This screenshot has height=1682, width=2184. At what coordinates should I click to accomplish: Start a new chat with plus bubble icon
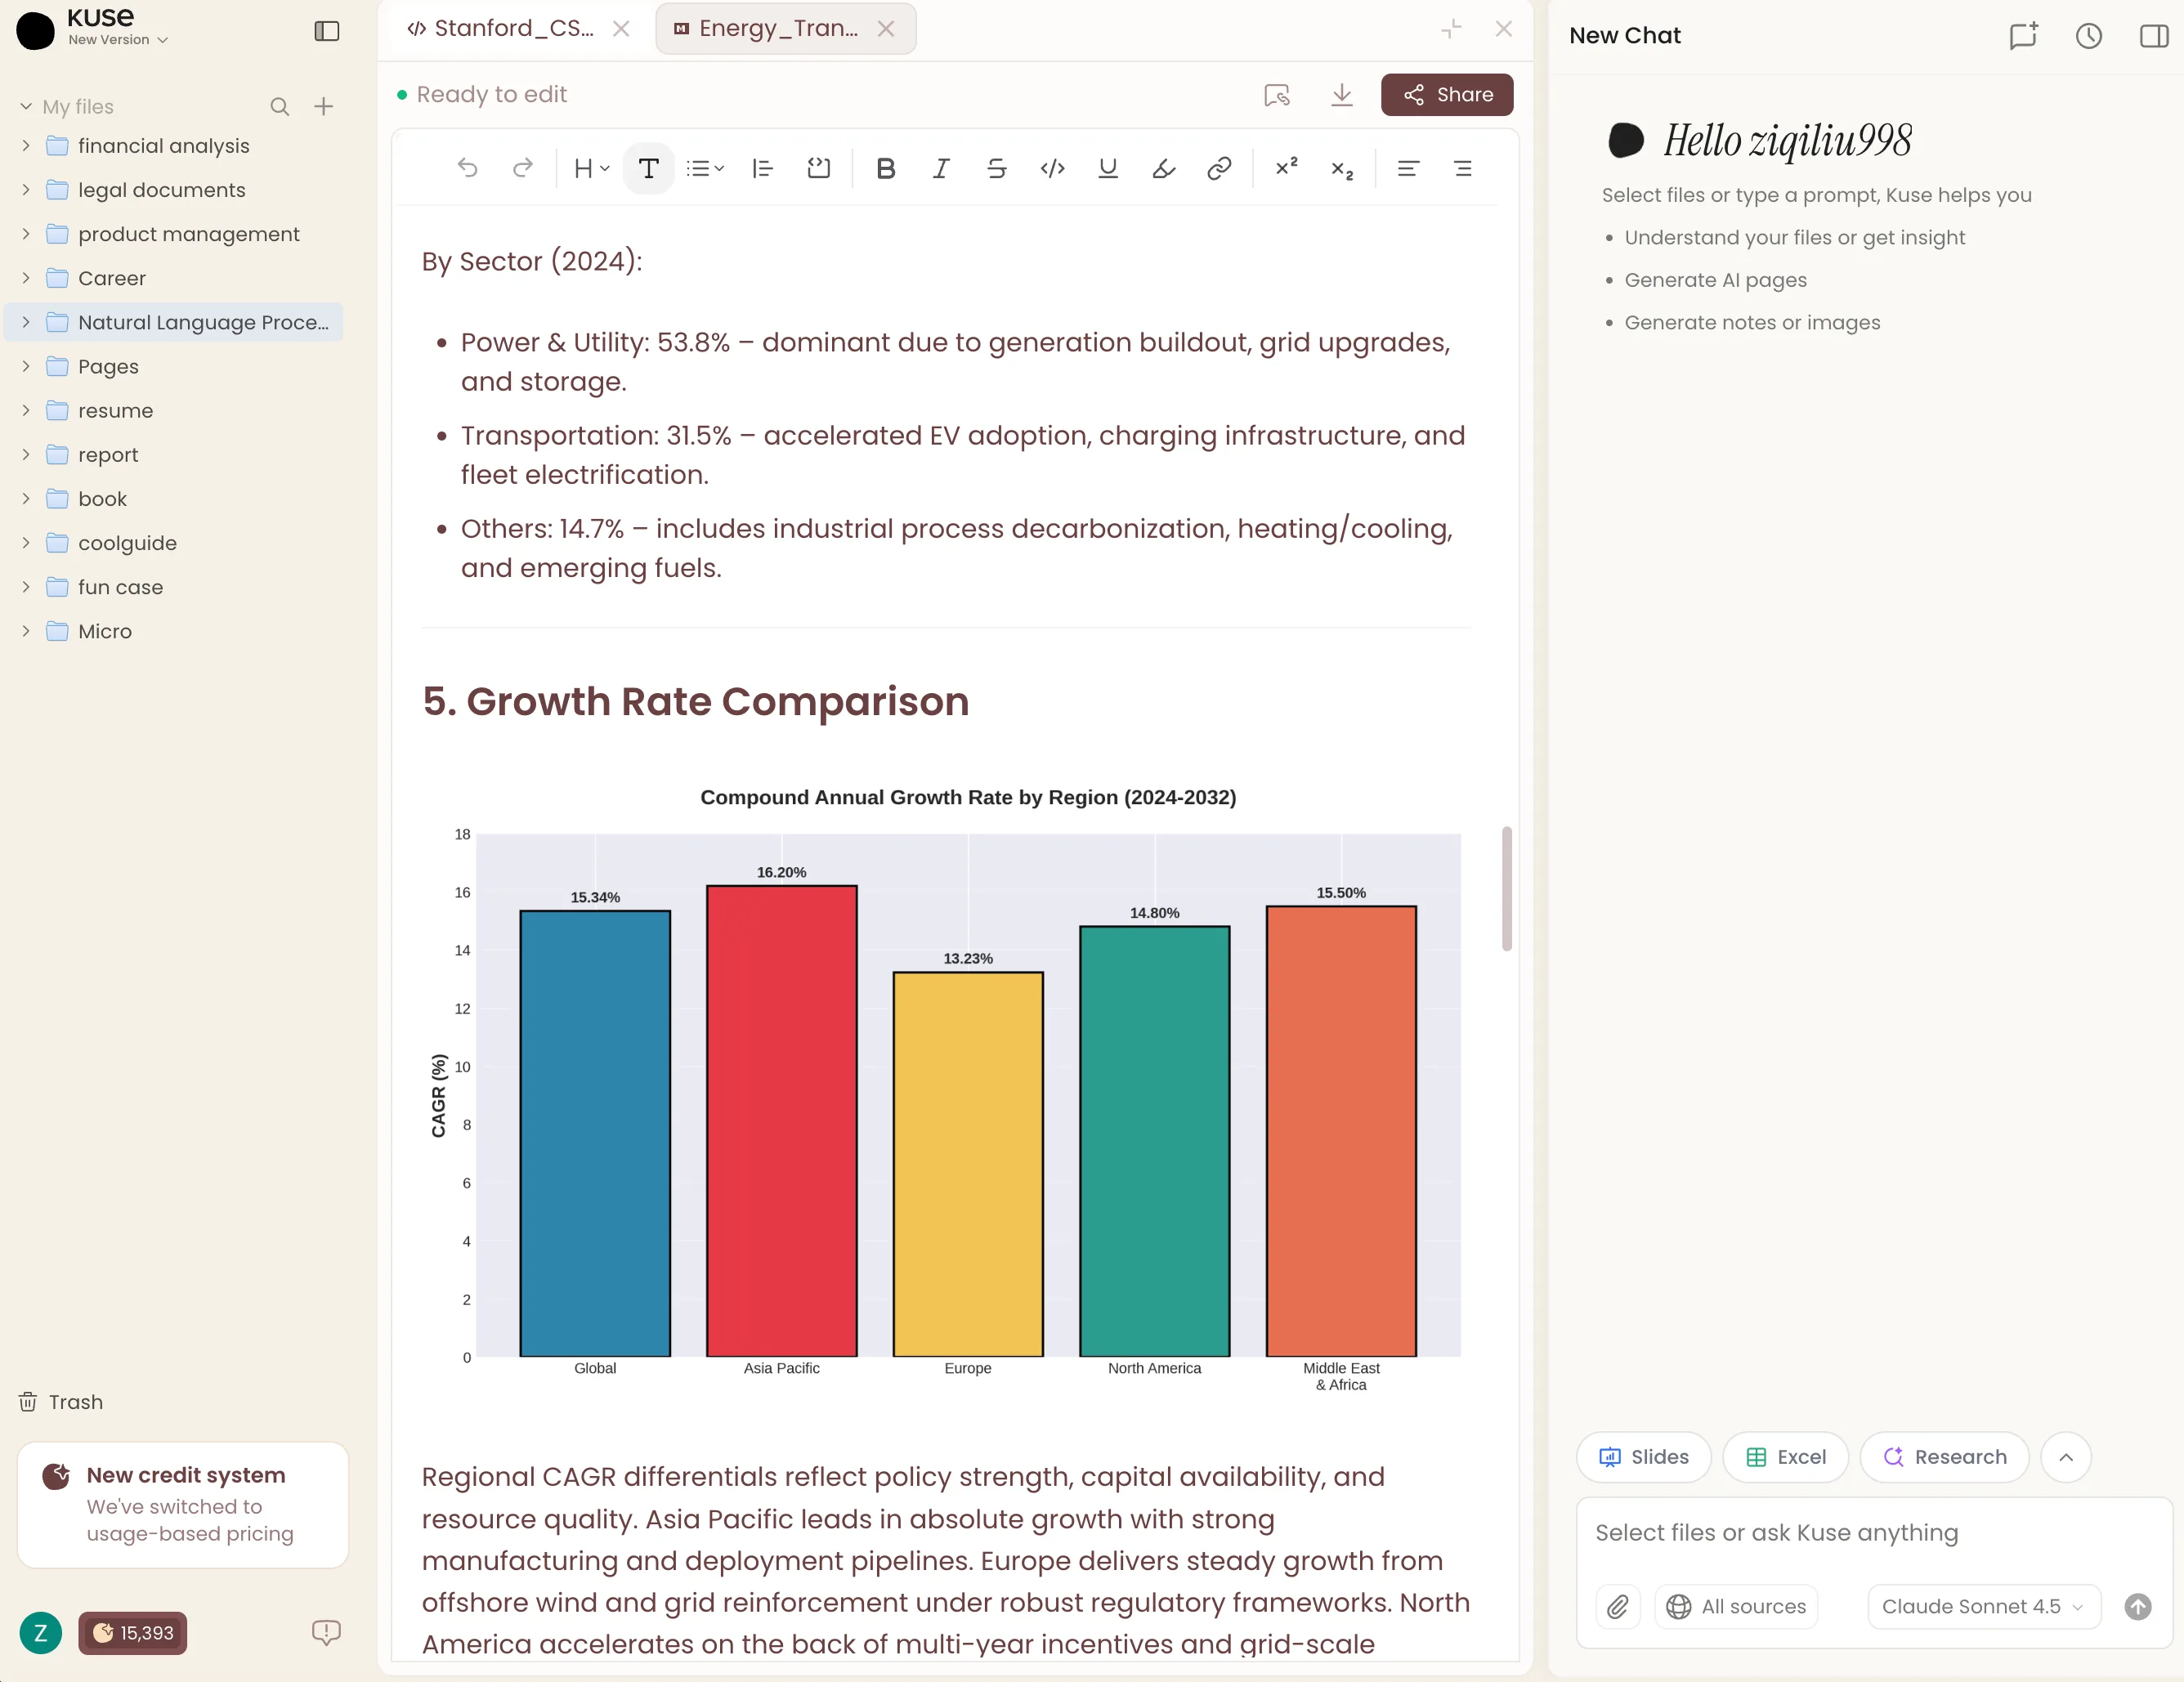[x=2023, y=36]
